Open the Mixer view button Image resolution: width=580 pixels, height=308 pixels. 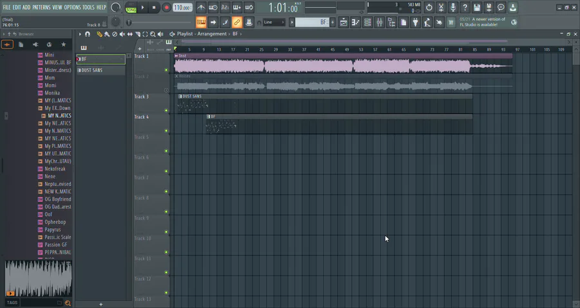click(x=380, y=23)
